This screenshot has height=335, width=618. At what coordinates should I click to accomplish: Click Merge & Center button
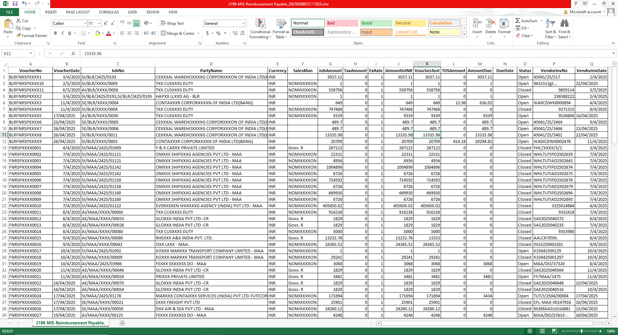178,33
